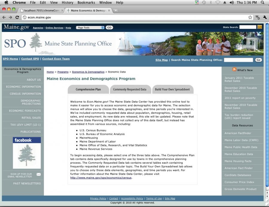
Task: Open Maine Labor Data (CWRI) link
Action: pyautogui.click(x=242, y=140)
